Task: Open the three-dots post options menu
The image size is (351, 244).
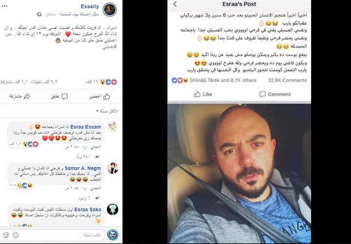Action: pos(4,6)
